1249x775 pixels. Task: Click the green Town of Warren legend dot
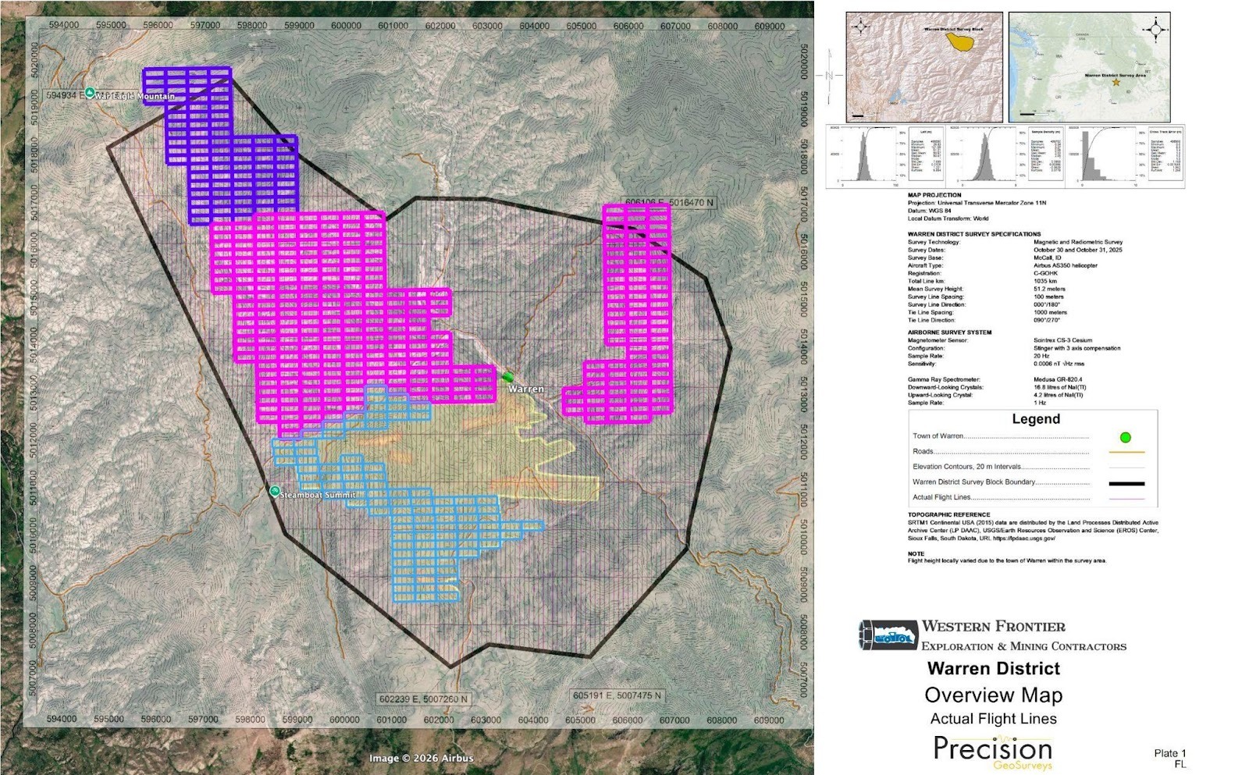(1125, 437)
